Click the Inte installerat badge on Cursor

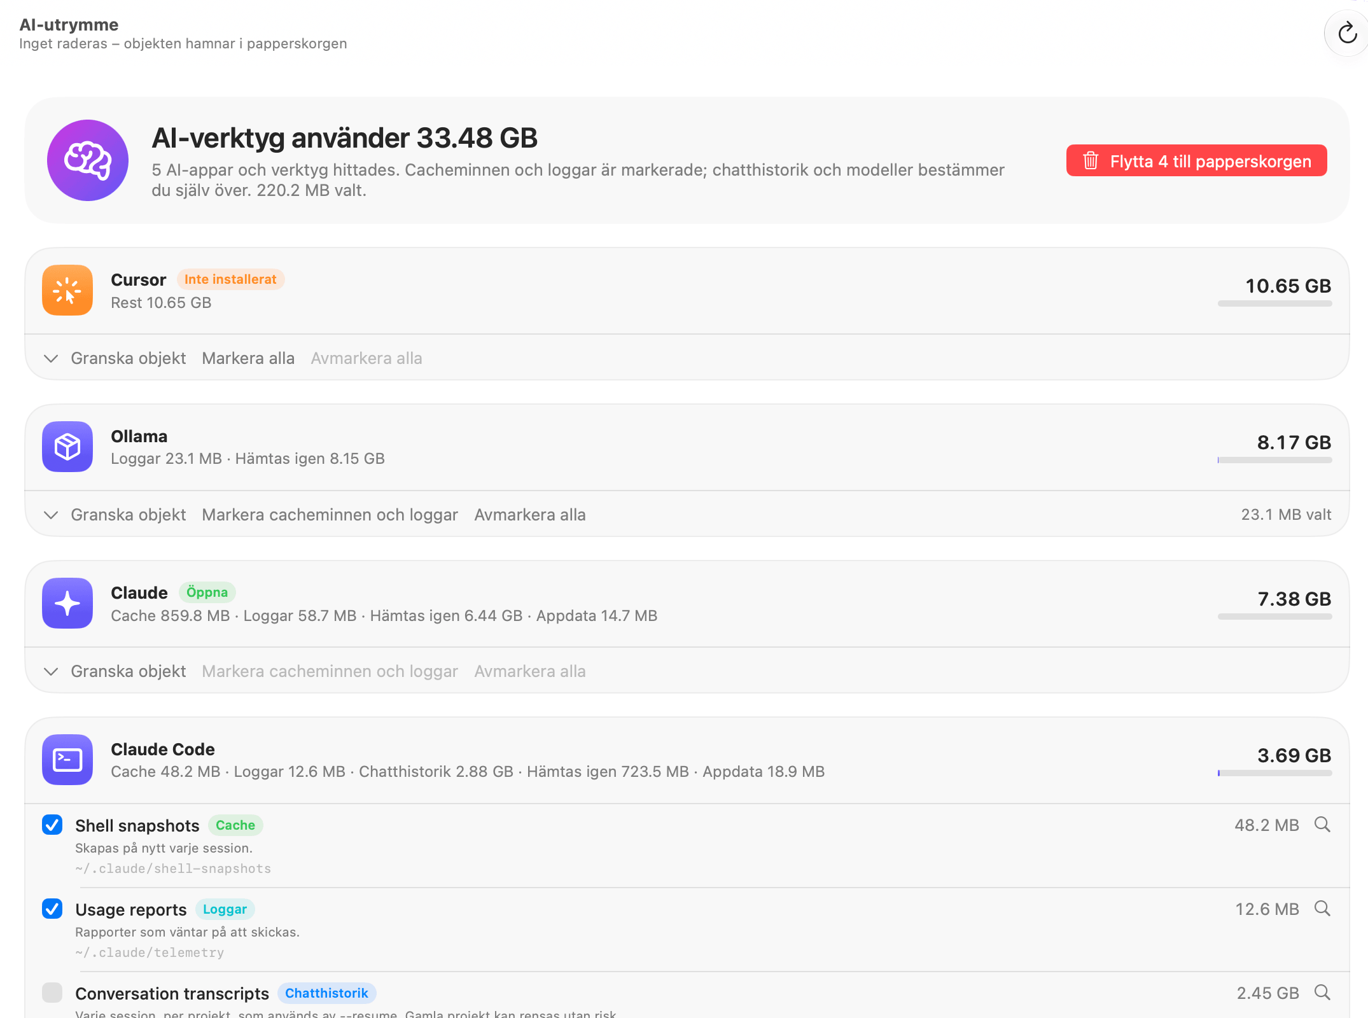tap(230, 279)
